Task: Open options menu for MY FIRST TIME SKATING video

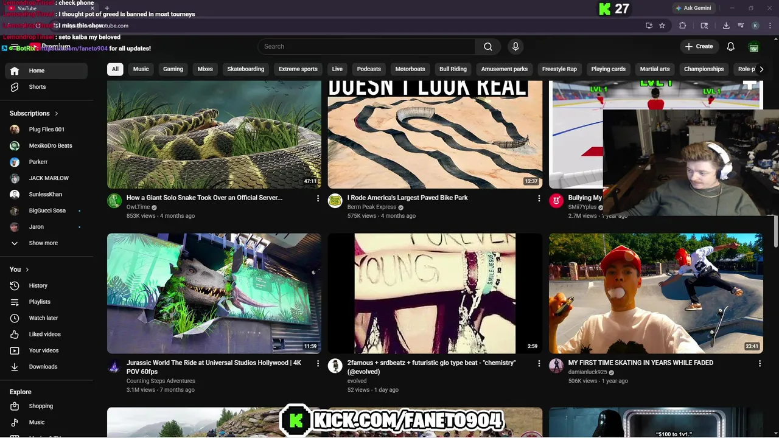Action: tap(760, 363)
